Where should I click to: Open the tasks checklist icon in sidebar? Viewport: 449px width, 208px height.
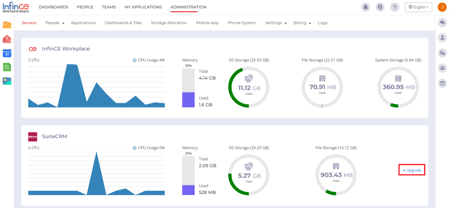click(7, 67)
